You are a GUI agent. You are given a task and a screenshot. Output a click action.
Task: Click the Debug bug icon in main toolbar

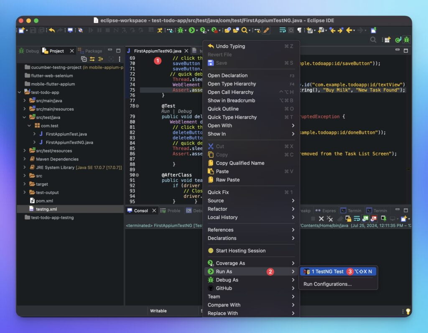click(180, 30)
